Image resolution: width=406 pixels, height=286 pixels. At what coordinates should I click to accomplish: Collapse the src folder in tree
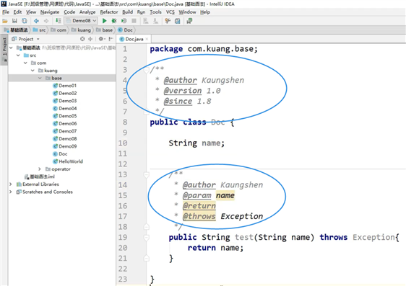click(x=18, y=55)
